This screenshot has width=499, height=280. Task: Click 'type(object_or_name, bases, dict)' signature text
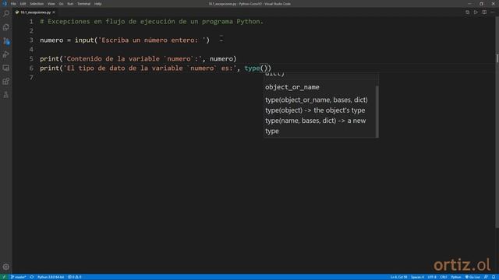pos(317,100)
